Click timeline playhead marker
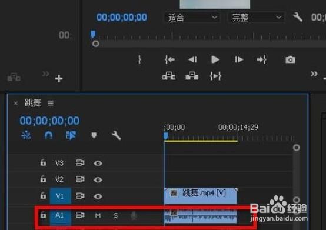 tap(166, 136)
